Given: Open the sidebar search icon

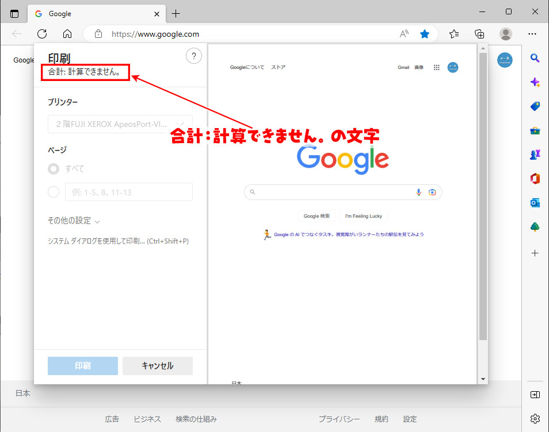Looking at the screenshot, I should pyautogui.click(x=535, y=58).
